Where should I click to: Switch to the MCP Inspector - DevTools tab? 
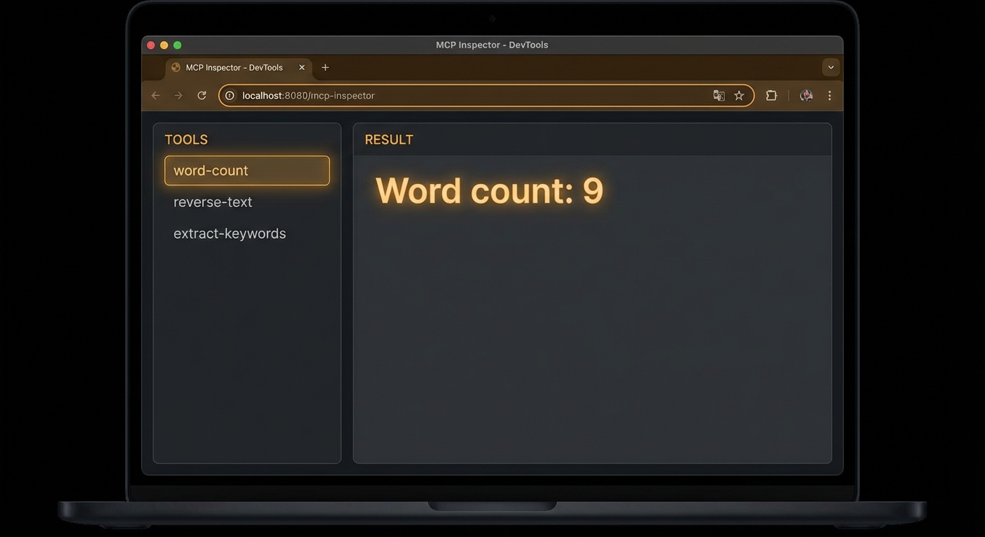coord(234,67)
